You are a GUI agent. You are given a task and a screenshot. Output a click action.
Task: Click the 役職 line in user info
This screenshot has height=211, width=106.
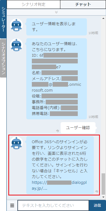(x=55, y=96)
